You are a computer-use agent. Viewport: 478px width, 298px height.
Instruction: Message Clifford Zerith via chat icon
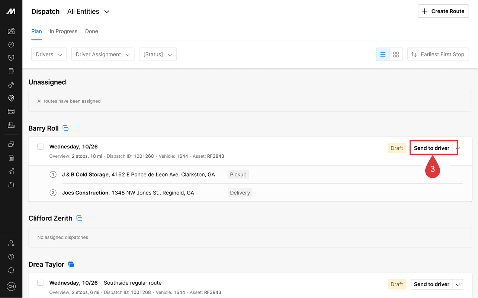[x=79, y=218]
